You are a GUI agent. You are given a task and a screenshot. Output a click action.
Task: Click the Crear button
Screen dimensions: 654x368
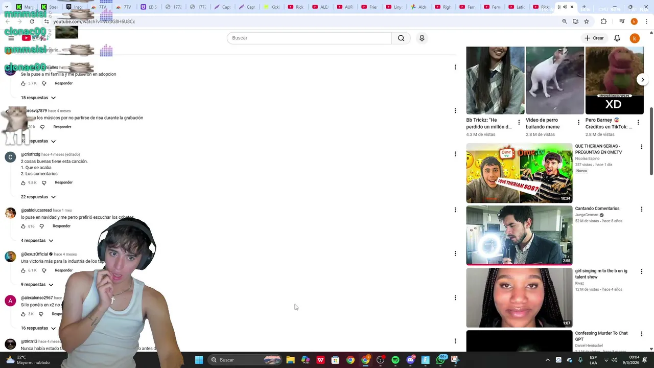coord(594,38)
